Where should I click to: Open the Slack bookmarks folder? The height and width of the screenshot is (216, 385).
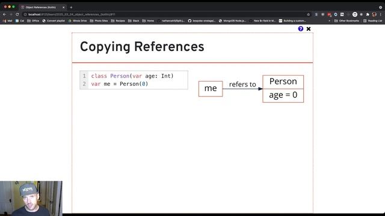click(x=134, y=21)
